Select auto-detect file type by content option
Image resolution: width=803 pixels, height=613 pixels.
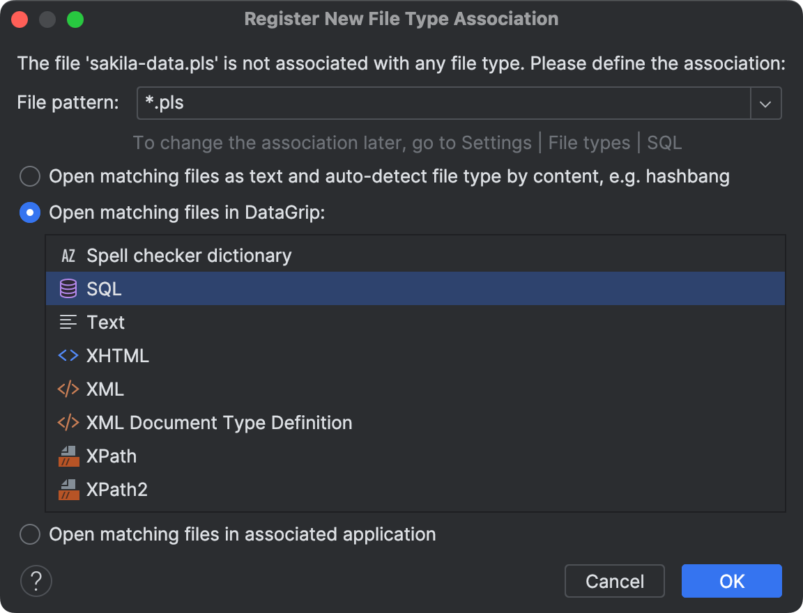(x=30, y=176)
